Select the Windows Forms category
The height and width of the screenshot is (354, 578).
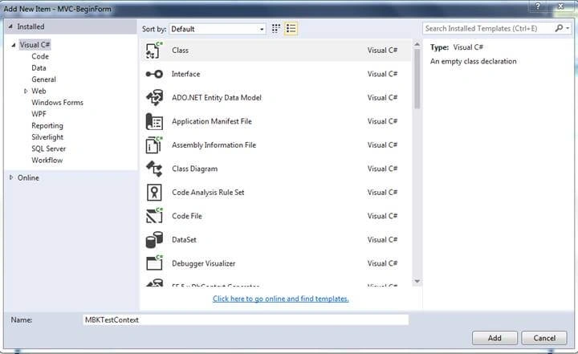point(57,103)
